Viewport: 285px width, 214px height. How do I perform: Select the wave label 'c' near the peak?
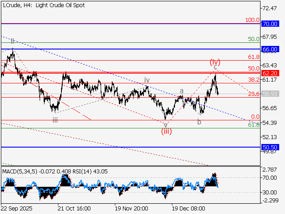coord(215,67)
